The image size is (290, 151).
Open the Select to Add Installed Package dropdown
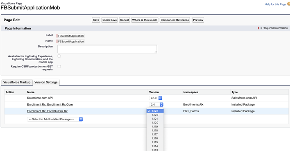(x=55, y=119)
